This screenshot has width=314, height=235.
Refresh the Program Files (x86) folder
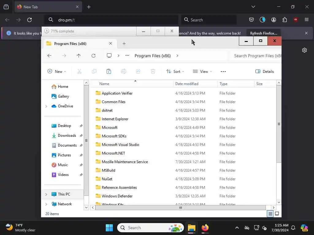pos(94,56)
